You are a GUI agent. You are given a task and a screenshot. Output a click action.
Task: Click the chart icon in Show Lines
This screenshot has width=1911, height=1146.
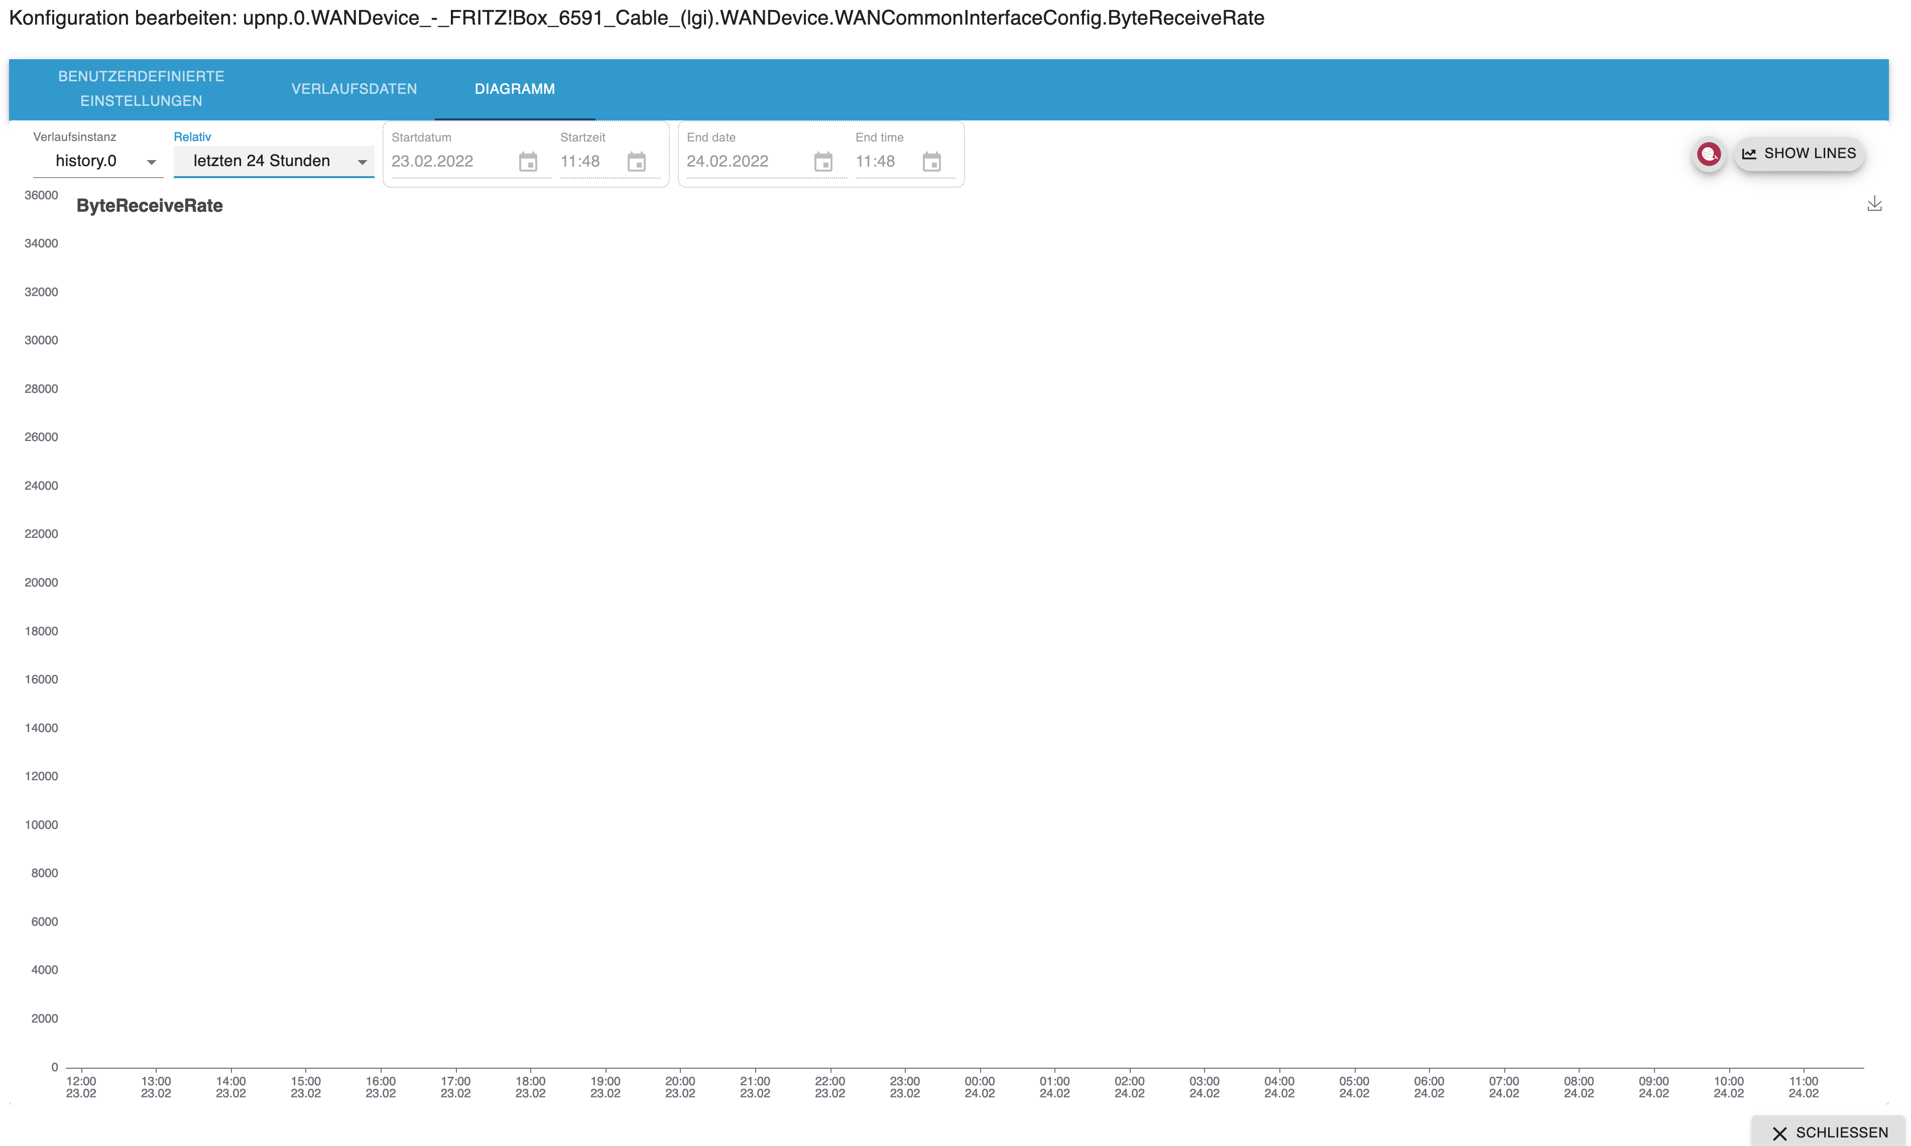click(x=1749, y=154)
